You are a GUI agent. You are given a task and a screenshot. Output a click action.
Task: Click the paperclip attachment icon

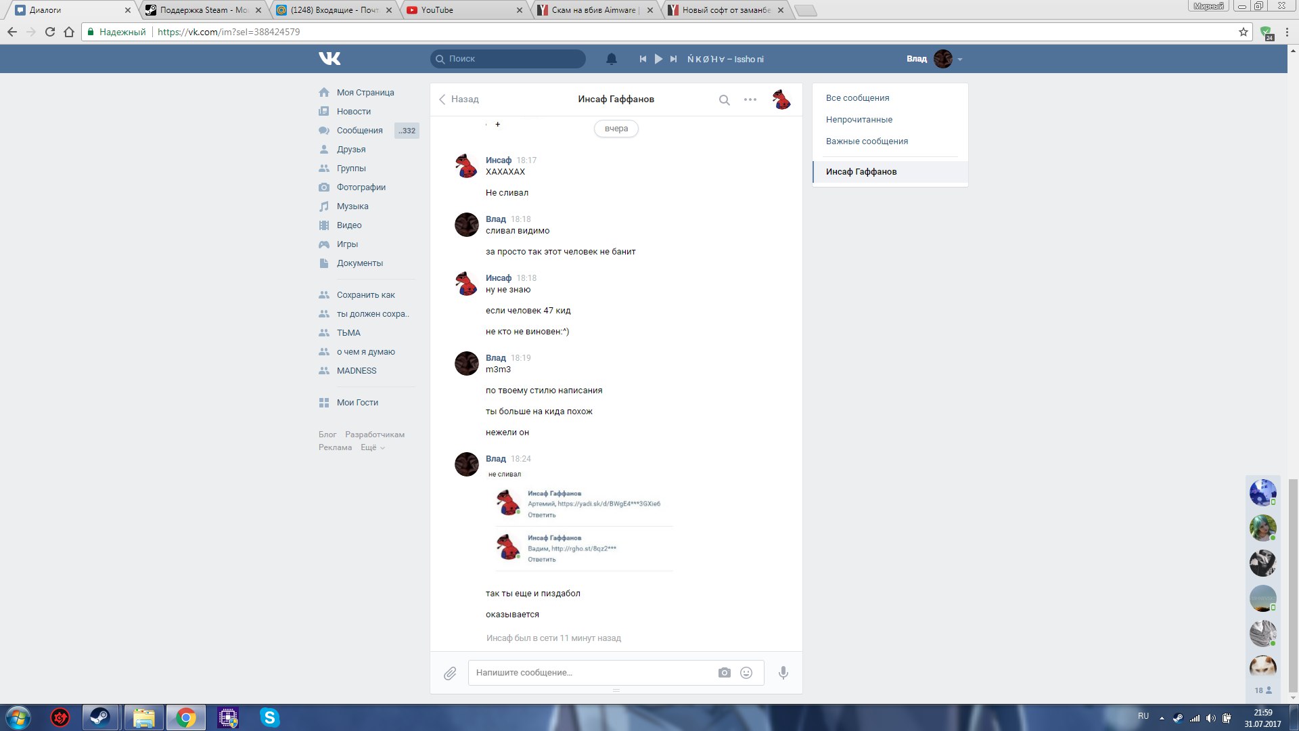pyautogui.click(x=450, y=673)
